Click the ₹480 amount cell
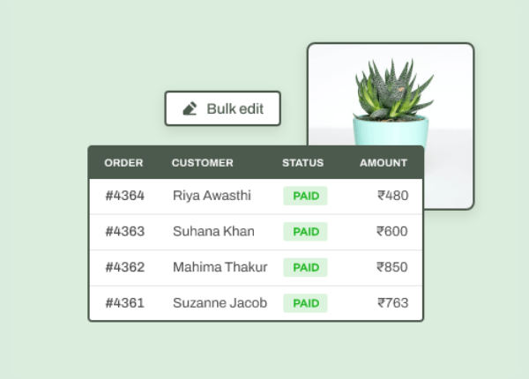The width and height of the screenshot is (529, 379). pyautogui.click(x=392, y=196)
